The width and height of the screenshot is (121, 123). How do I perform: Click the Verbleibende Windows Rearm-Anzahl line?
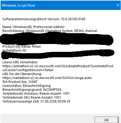36,93
